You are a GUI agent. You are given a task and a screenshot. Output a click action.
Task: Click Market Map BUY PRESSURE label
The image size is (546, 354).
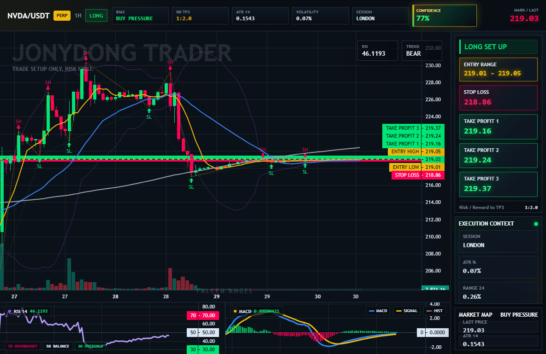click(x=519, y=315)
